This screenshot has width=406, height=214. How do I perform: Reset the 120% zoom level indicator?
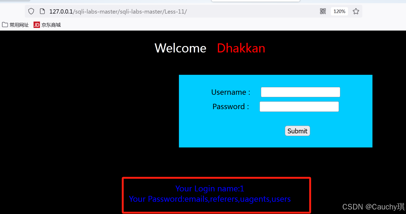point(339,11)
